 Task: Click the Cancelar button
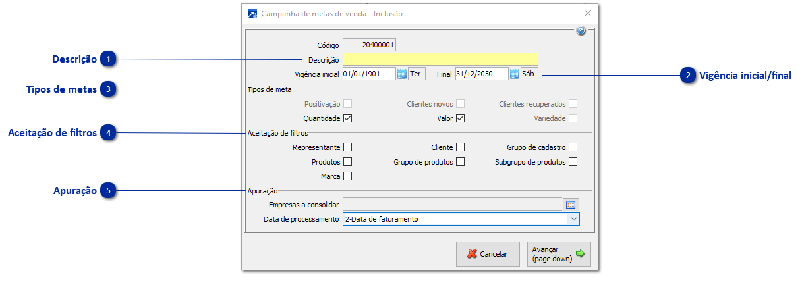click(x=488, y=254)
